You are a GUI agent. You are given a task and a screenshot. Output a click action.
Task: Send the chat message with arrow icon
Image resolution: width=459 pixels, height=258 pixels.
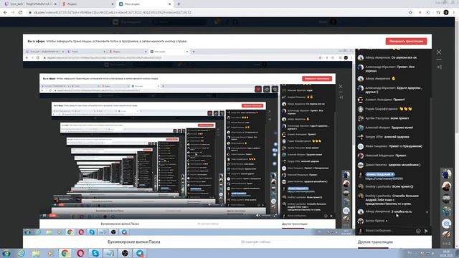426,231
